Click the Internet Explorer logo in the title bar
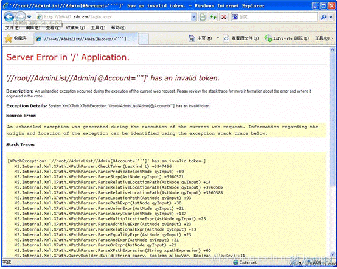Screen dimensions: 337x269 click(5, 6)
